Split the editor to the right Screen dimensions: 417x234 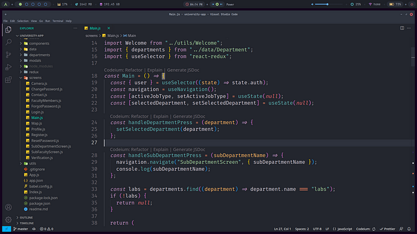(402, 28)
